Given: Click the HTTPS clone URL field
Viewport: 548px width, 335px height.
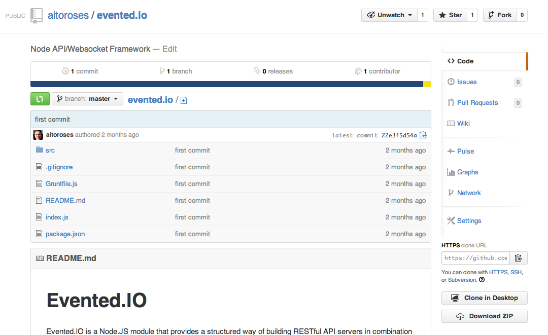Looking at the screenshot, I should point(475,258).
